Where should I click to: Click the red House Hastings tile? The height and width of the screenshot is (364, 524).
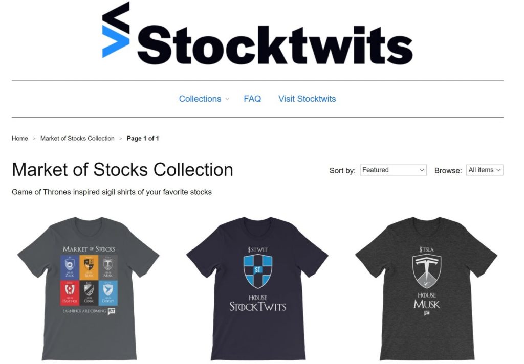coord(70,293)
